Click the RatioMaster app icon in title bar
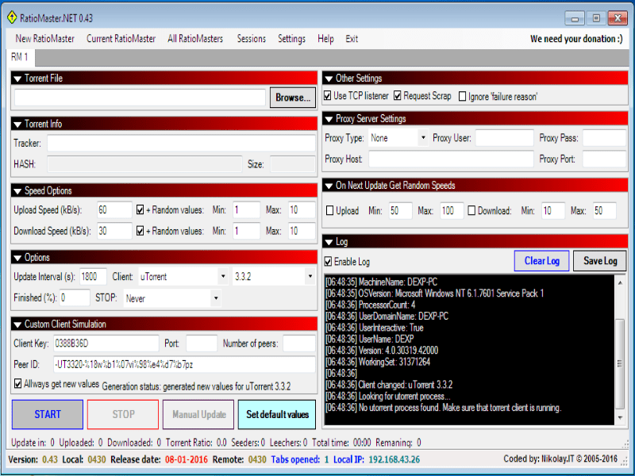 [12, 17]
